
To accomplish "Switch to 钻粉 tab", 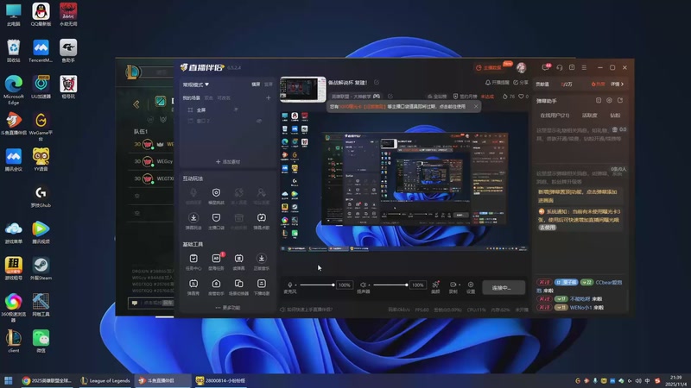I will tap(615, 116).
